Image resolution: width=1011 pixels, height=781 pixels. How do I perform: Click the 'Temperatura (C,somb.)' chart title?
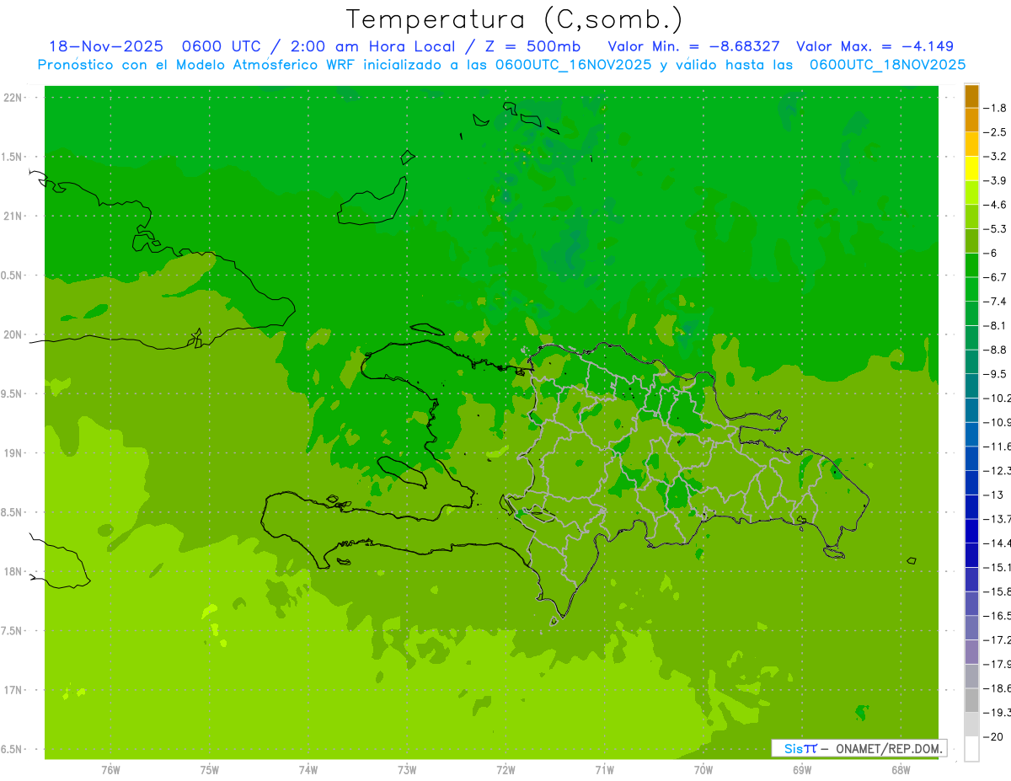(x=514, y=19)
